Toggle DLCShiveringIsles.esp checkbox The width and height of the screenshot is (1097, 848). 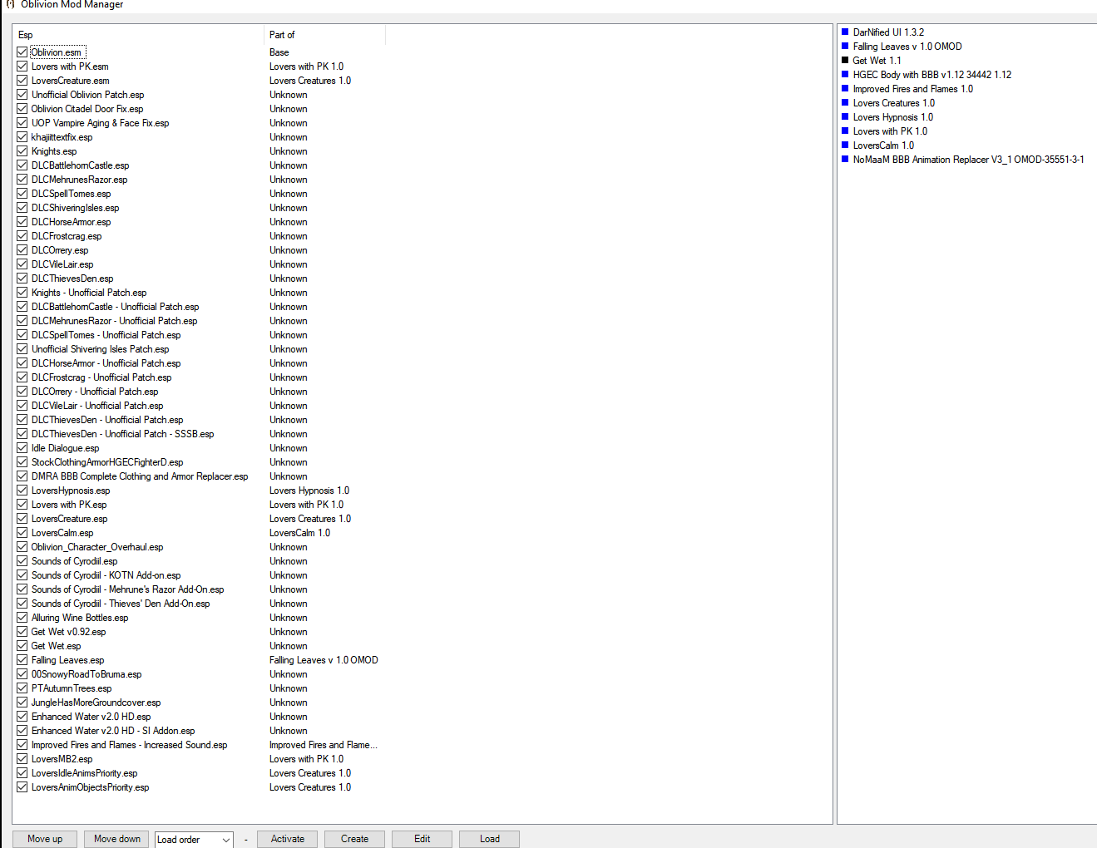(22, 208)
